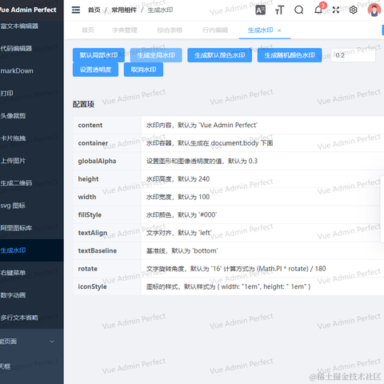Click the 默认局部水印 button
This screenshot has height=384, width=384.
98,55
